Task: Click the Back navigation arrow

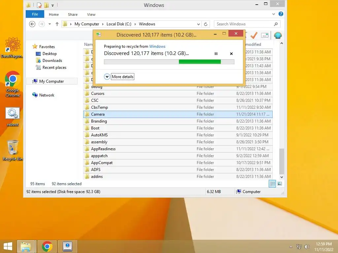Action: 32,24
